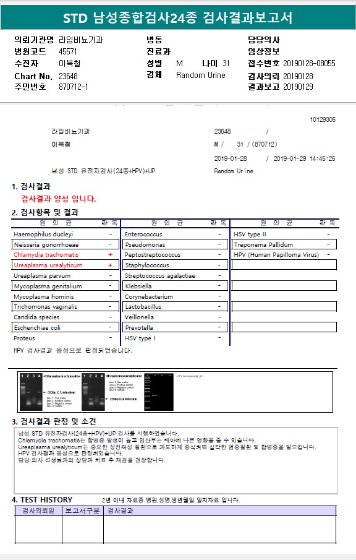This screenshot has height=560, width=356.
Task: Select the Corynebacterium row
Action: [175, 297]
